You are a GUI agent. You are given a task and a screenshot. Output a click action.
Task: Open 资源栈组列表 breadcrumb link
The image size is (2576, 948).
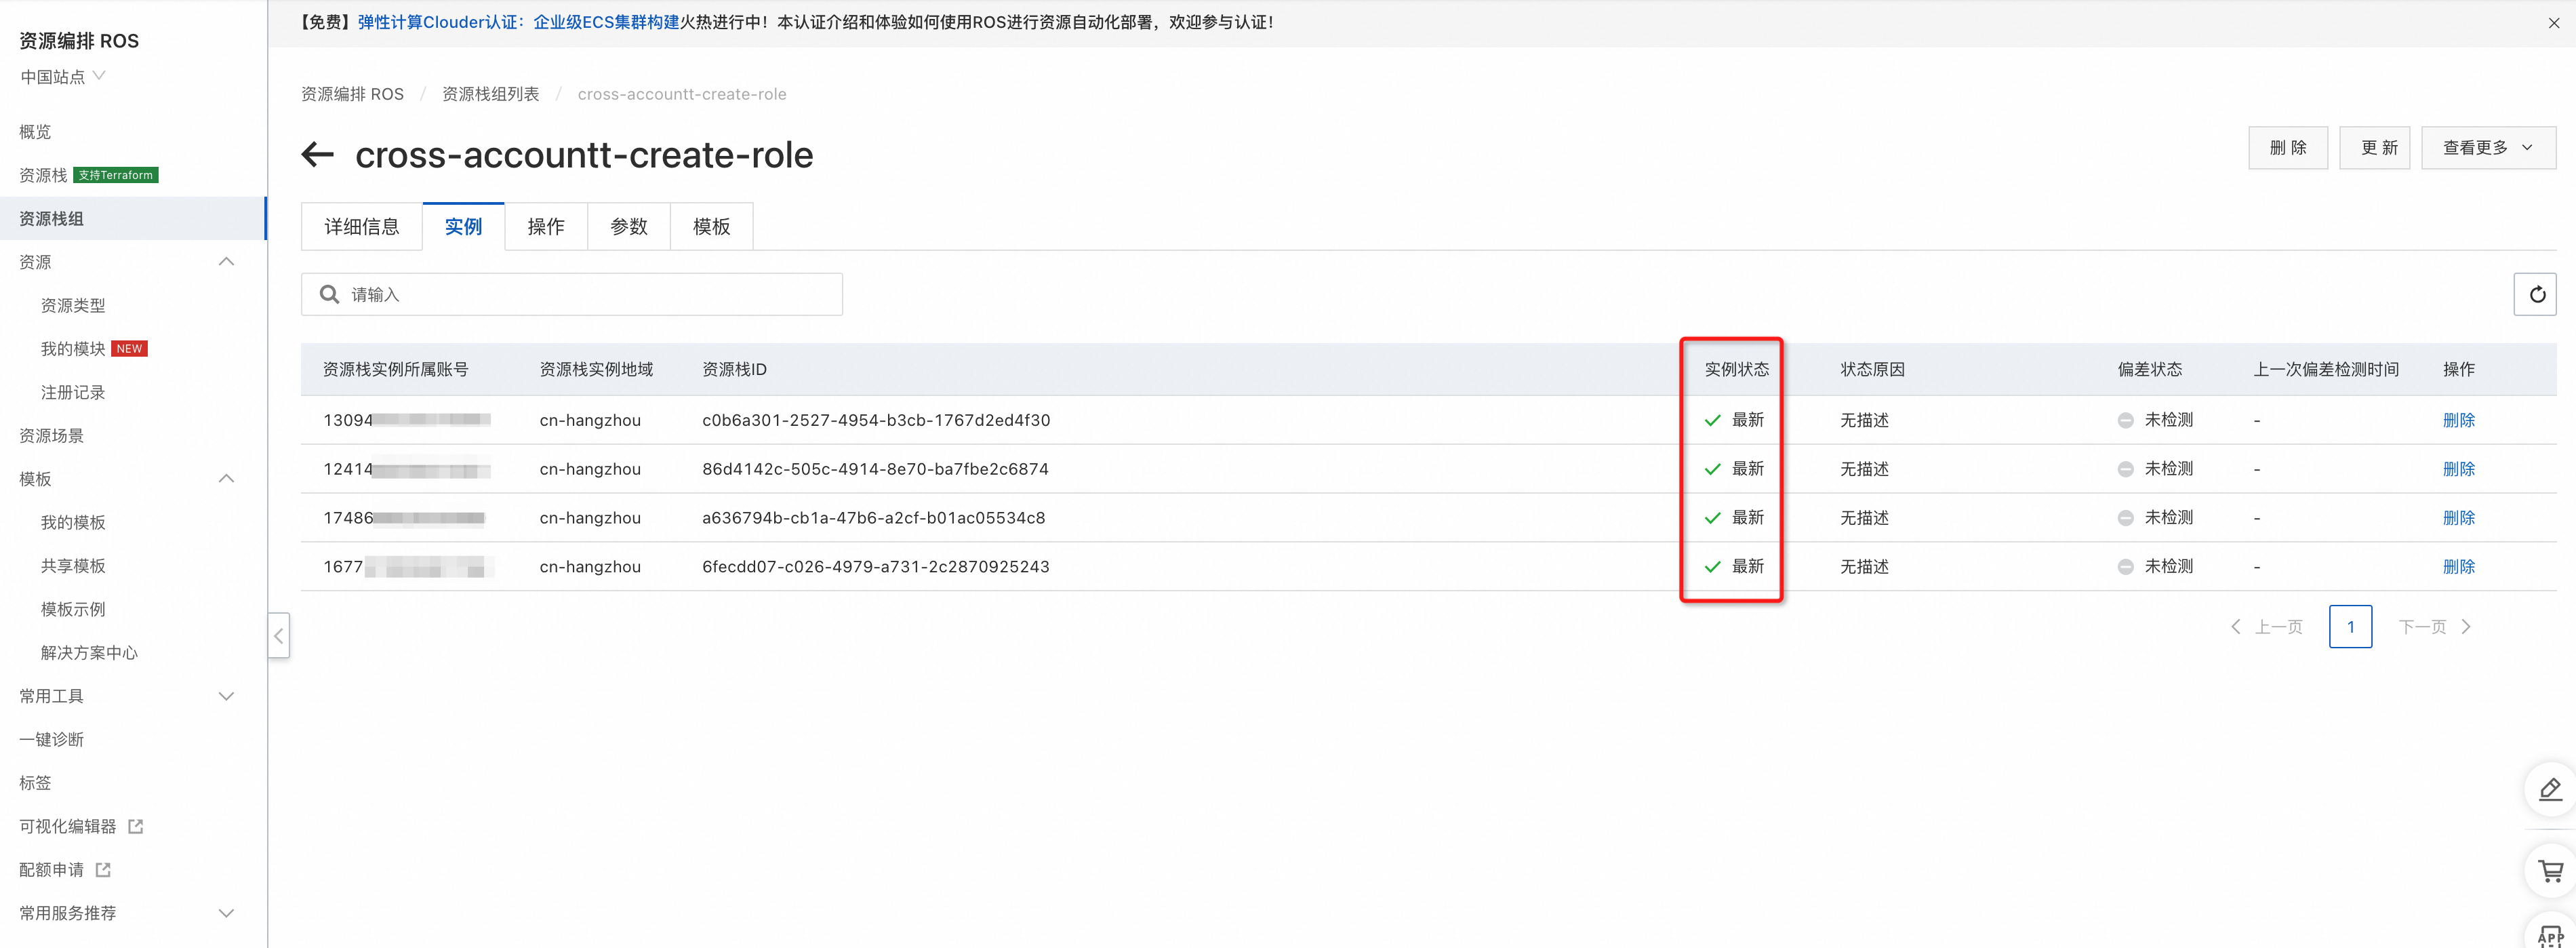coord(490,94)
